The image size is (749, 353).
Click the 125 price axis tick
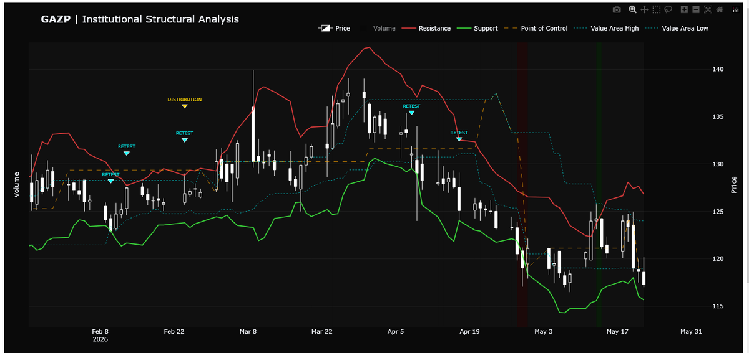click(x=718, y=212)
